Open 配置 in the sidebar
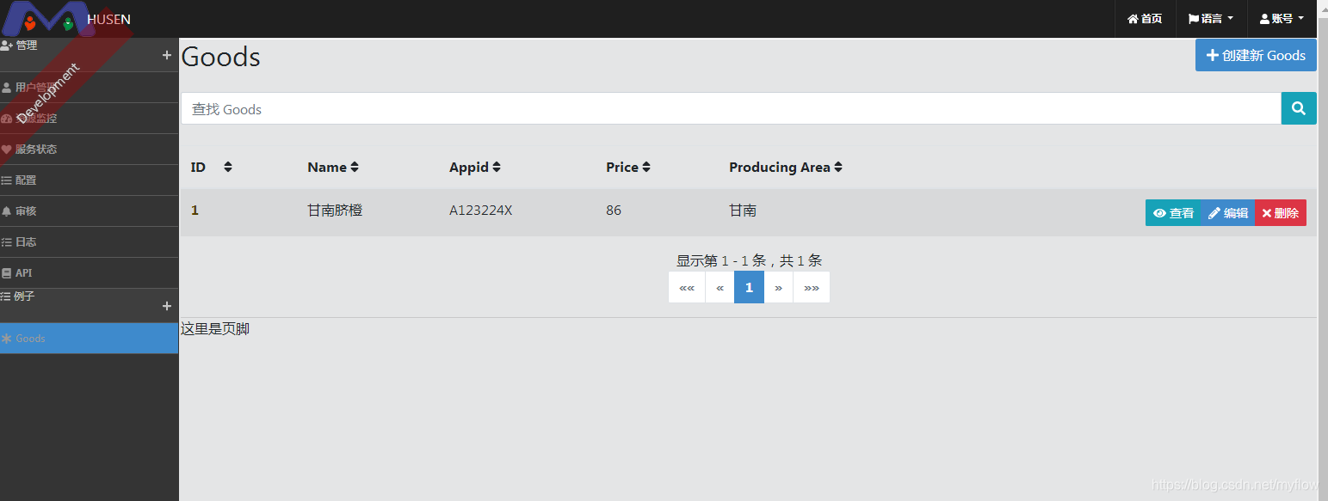This screenshot has width=1328, height=501. (90, 180)
